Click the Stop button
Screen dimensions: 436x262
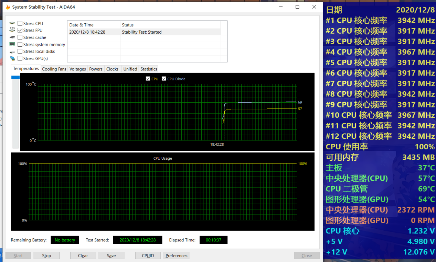pyautogui.click(x=46, y=255)
